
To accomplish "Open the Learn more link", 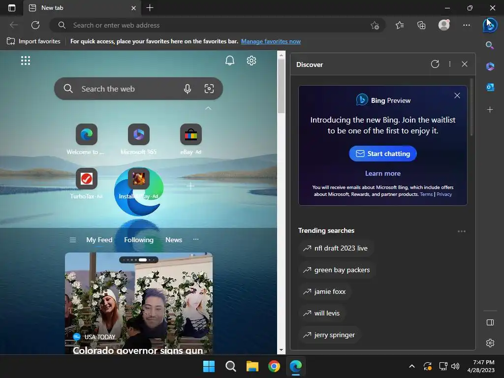I will point(382,173).
